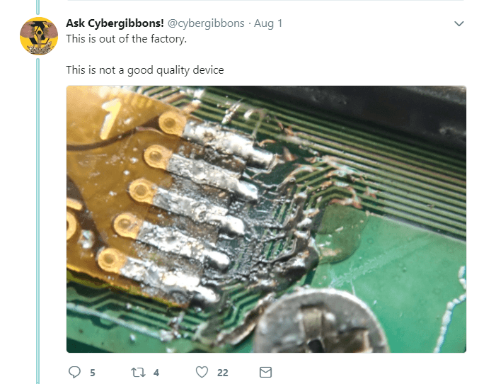Viewport: 496px width, 384px height.
Task: Click the yellow number 1 marking in photo
Action: 110,118
